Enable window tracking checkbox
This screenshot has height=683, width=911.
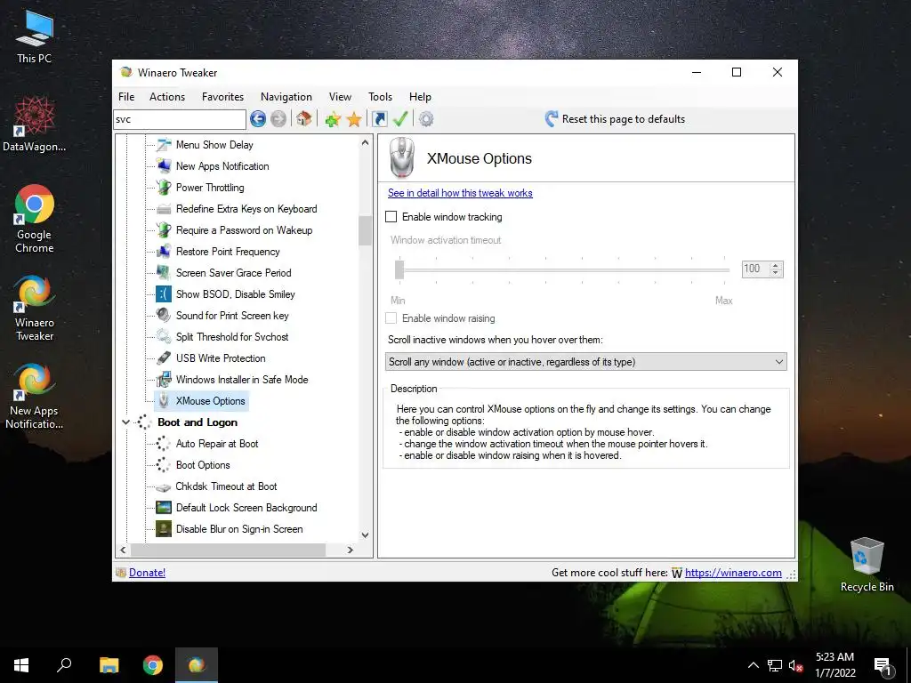391,217
